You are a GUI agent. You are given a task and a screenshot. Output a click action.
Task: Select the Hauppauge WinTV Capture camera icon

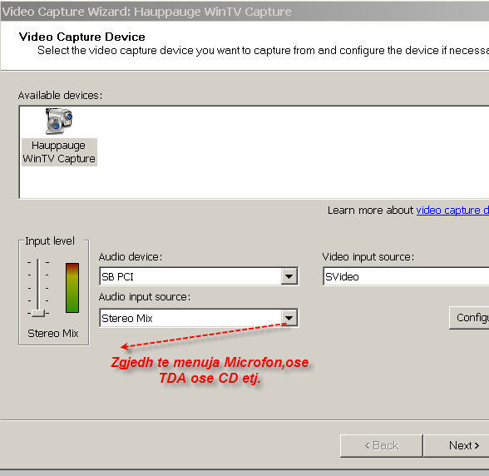coord(59,121)
